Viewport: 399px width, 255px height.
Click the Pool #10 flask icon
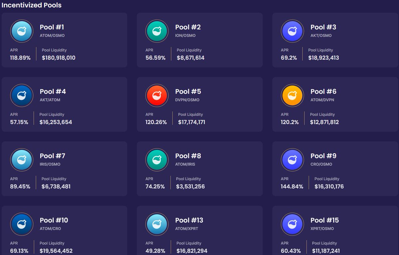point(22,224)
